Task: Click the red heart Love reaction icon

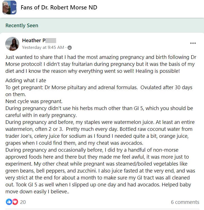Action: pyautogui.click(x=15, y=202)
